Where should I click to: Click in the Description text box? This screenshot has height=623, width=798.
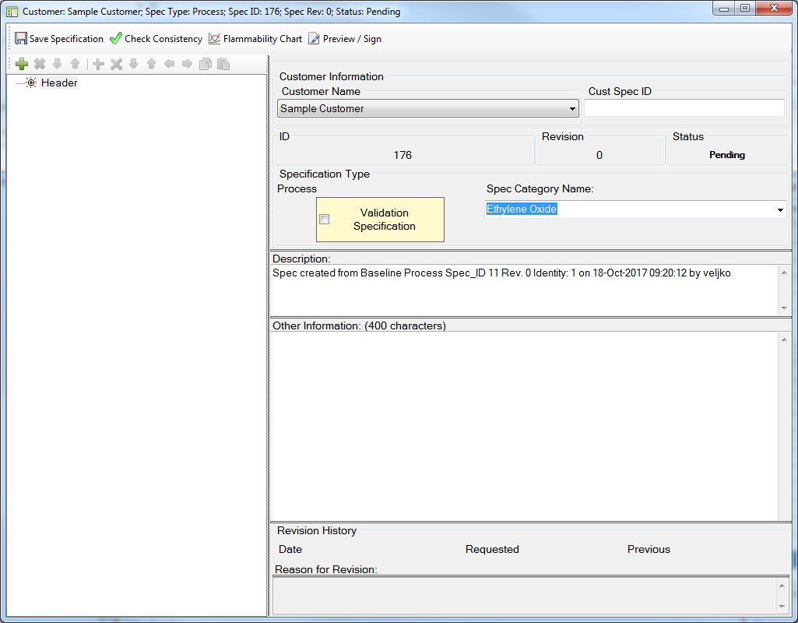pyautogui.click(x=523, y=290)
